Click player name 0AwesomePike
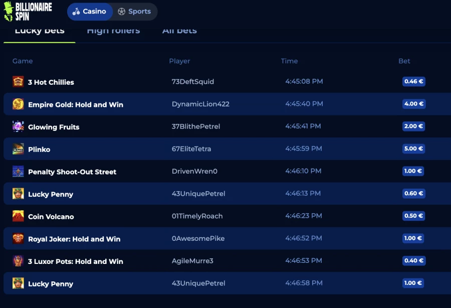 tap(198, 239)
